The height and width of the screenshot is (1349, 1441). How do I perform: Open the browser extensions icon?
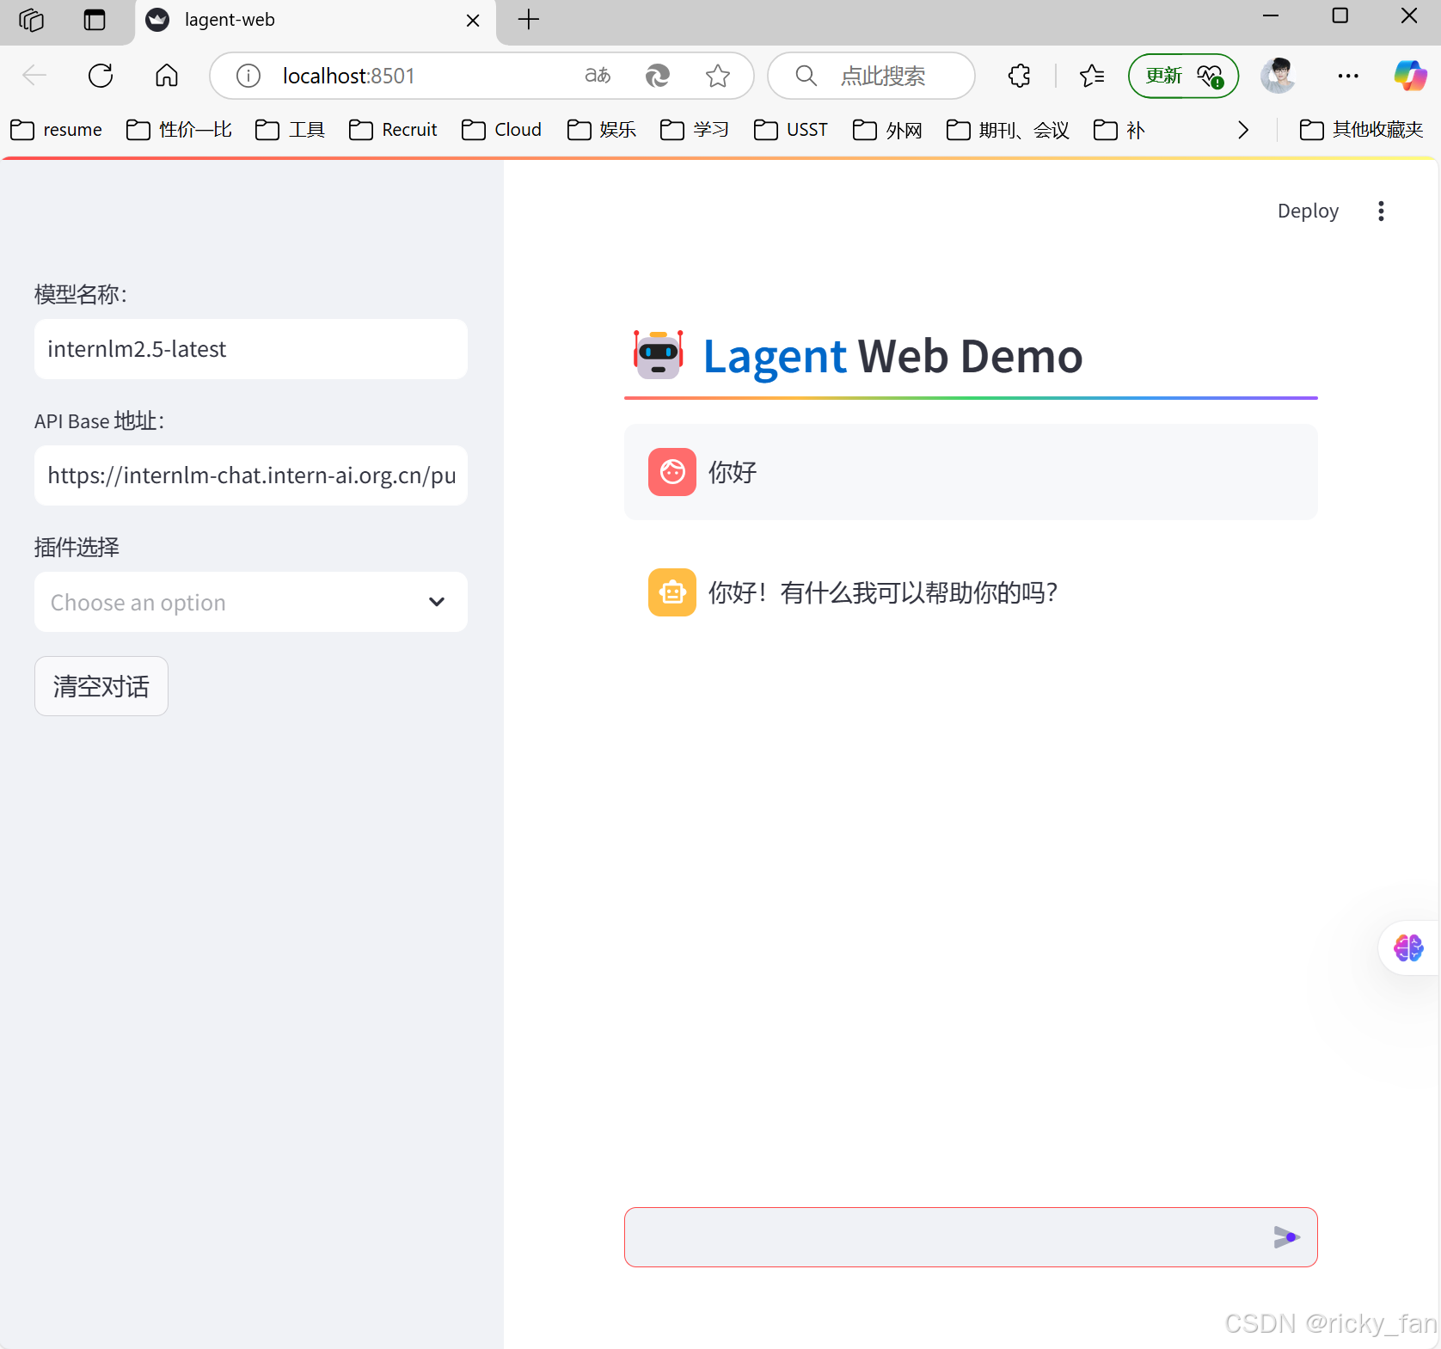coord(1020,76)
